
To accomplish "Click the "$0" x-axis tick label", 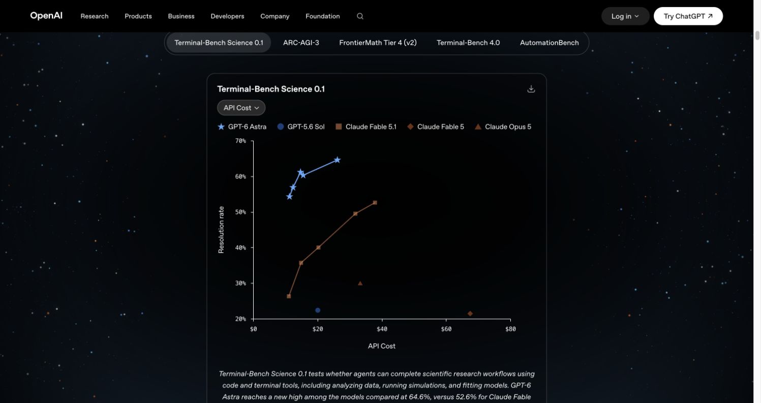I will 254,329.
